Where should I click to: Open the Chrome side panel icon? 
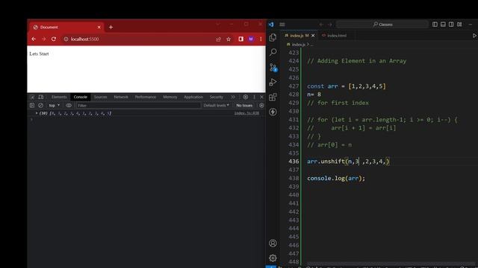tap(240, 39)
